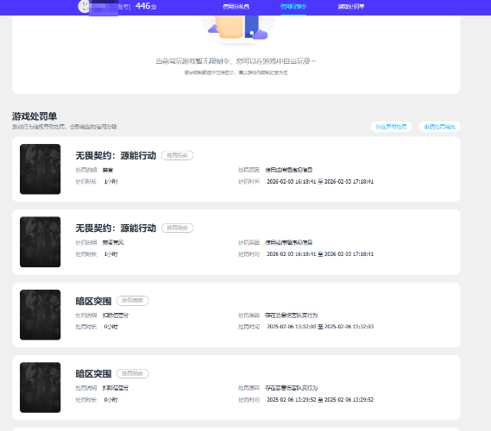
Task: Click the 申请处罚减免 button
Action: pos(439,127)
